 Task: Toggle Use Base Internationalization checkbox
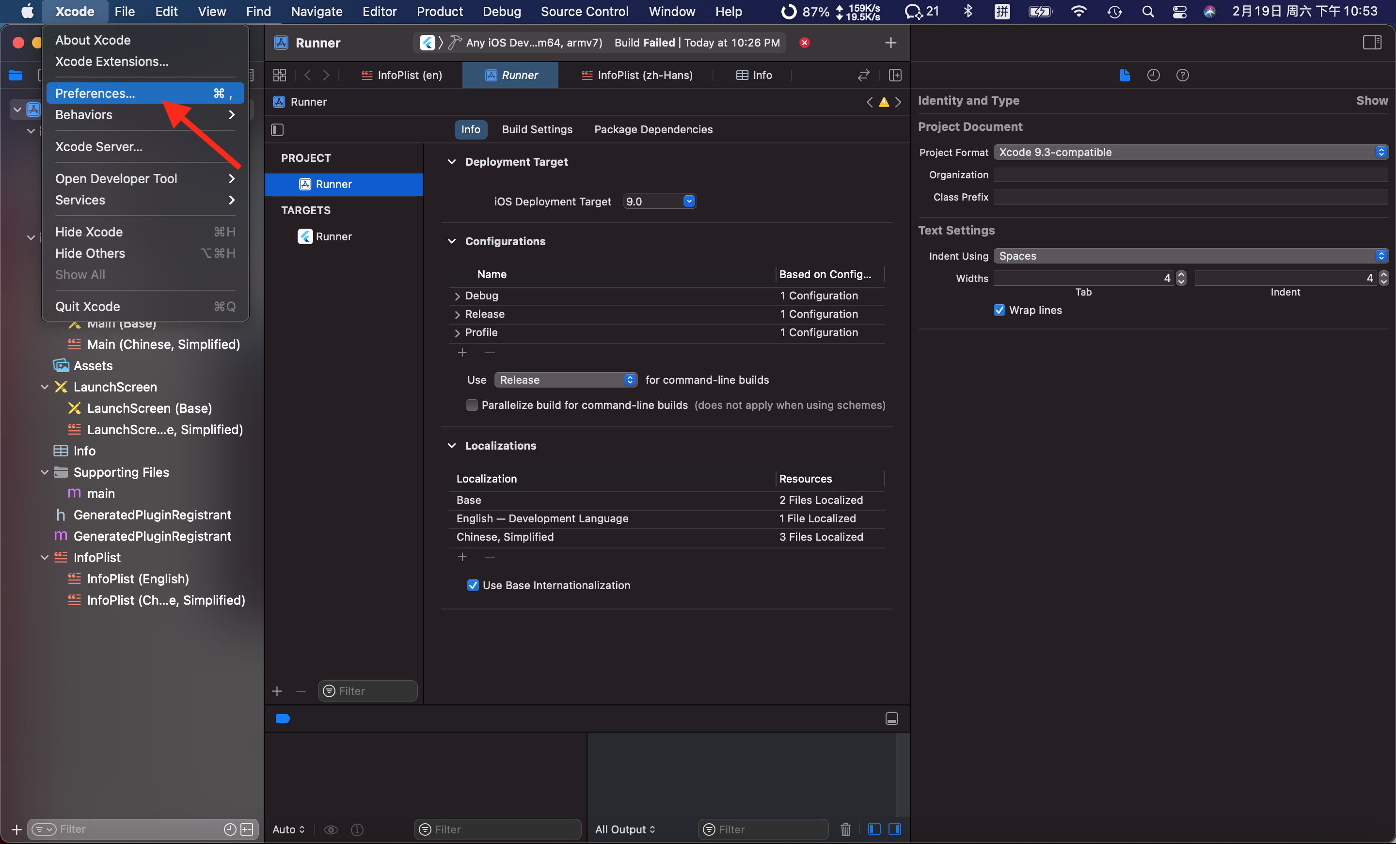click(473, 585)
